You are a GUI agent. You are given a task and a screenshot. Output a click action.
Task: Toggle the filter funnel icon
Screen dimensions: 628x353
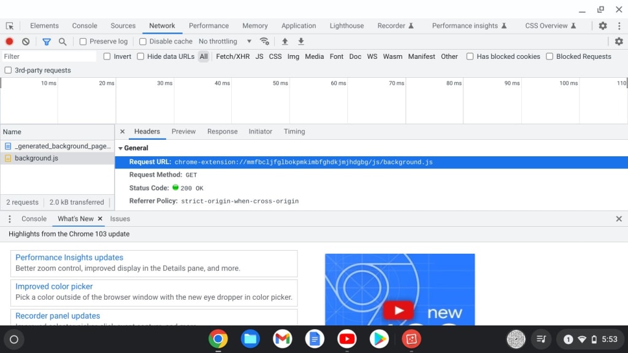click(47, 41)
